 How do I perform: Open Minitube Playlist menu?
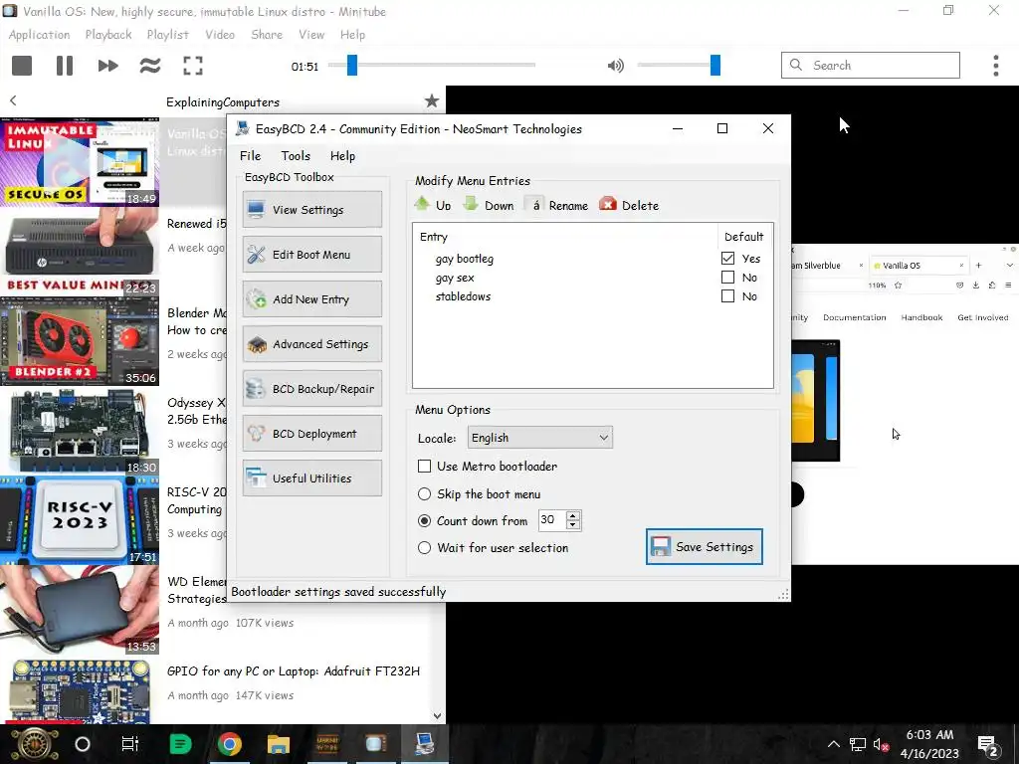[167, 35]
